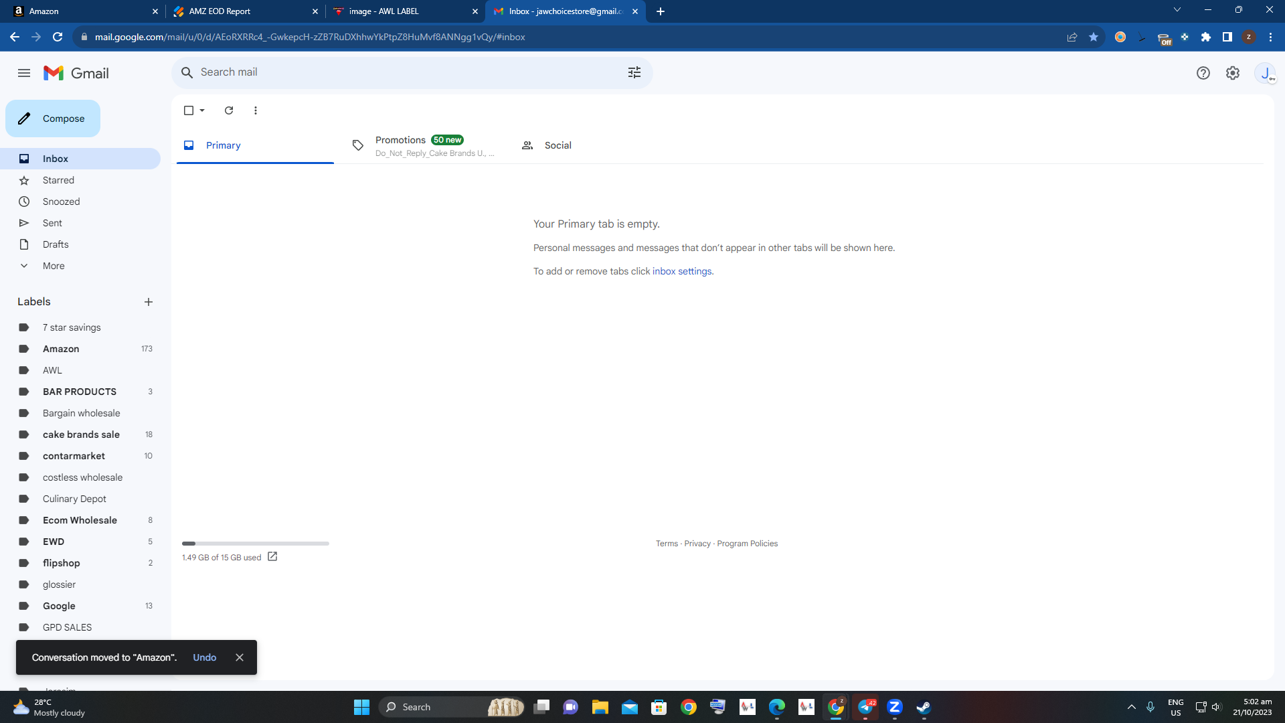
Task: Open File Explorer from taskbar
Action: 600,707
